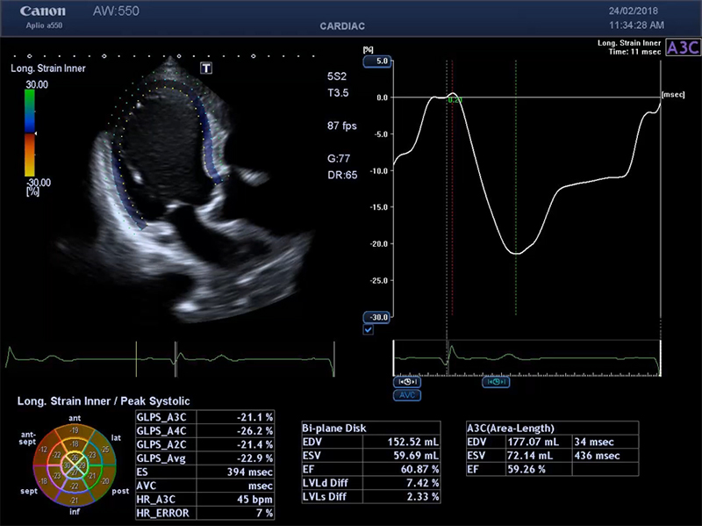Click the EF row in Bi-plane Disk table

[369, 469]
